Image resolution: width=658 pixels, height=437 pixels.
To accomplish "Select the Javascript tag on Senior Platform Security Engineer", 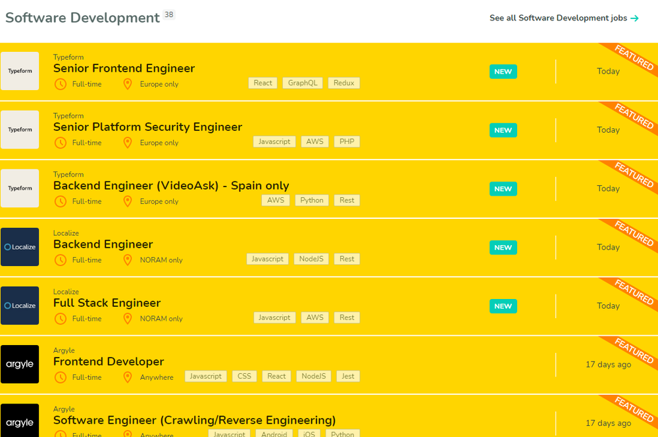I will tap(274, 142).
